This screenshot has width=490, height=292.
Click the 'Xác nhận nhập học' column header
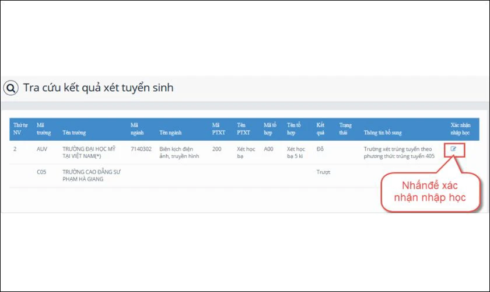(x=462, y=128)
